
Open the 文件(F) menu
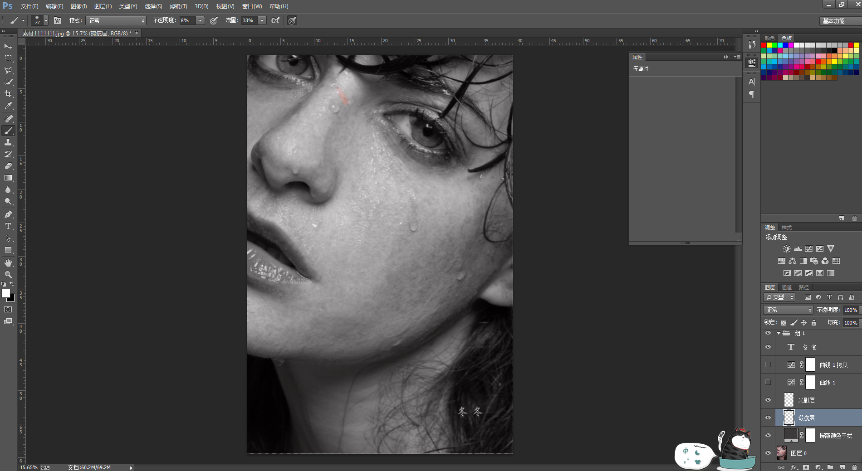click(29, 6)
